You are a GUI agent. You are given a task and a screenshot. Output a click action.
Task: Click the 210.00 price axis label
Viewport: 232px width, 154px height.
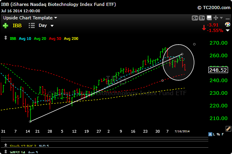tap(219, 118)
